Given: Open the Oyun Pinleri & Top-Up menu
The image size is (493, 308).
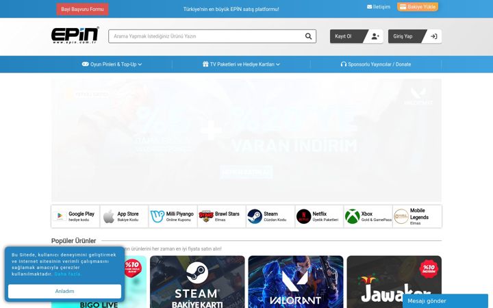Looking at the screenshot, I should (112, 64).
